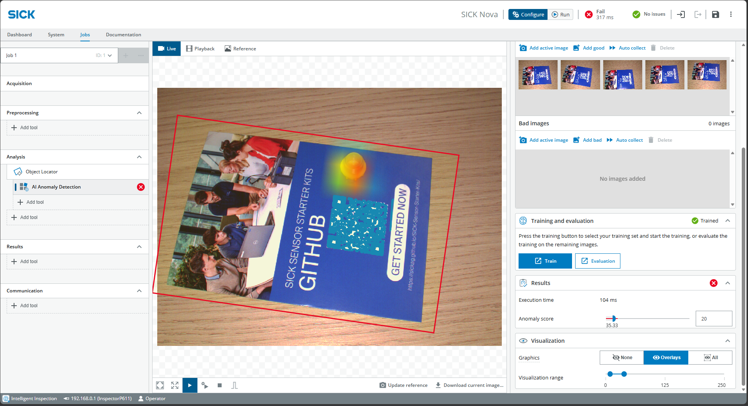Click the add job plus icon
Screen dimensions: 748x406
[x=126, y=55]
